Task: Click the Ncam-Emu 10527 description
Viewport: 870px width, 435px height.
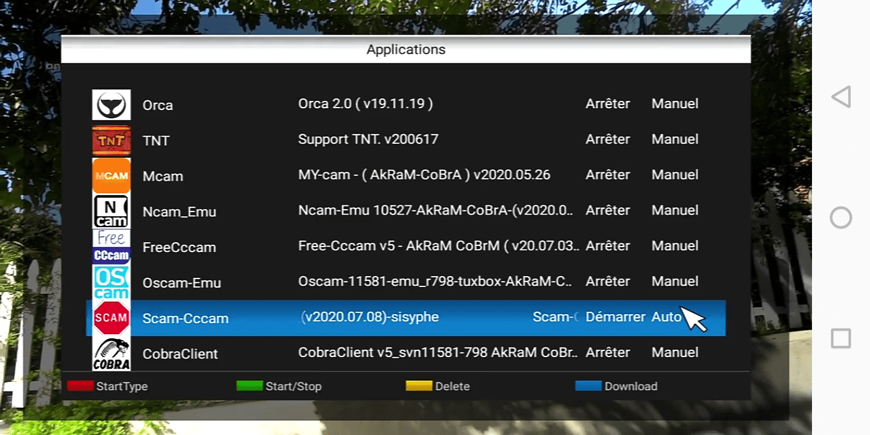Action: (436, 211)
